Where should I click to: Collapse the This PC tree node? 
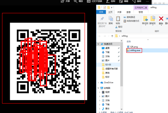click(98, 88)
